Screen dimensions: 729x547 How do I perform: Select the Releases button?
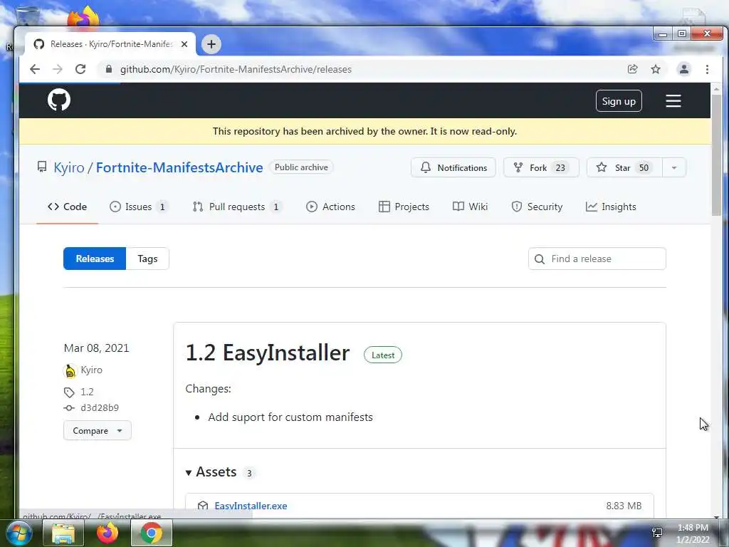coord(95,259)
